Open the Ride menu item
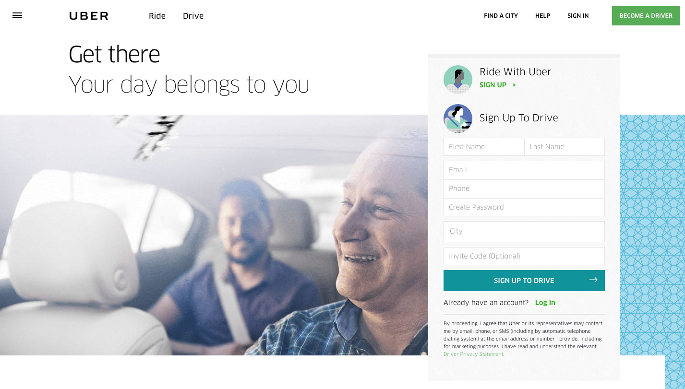Viewport: 685px width, 389px height. 157,16
